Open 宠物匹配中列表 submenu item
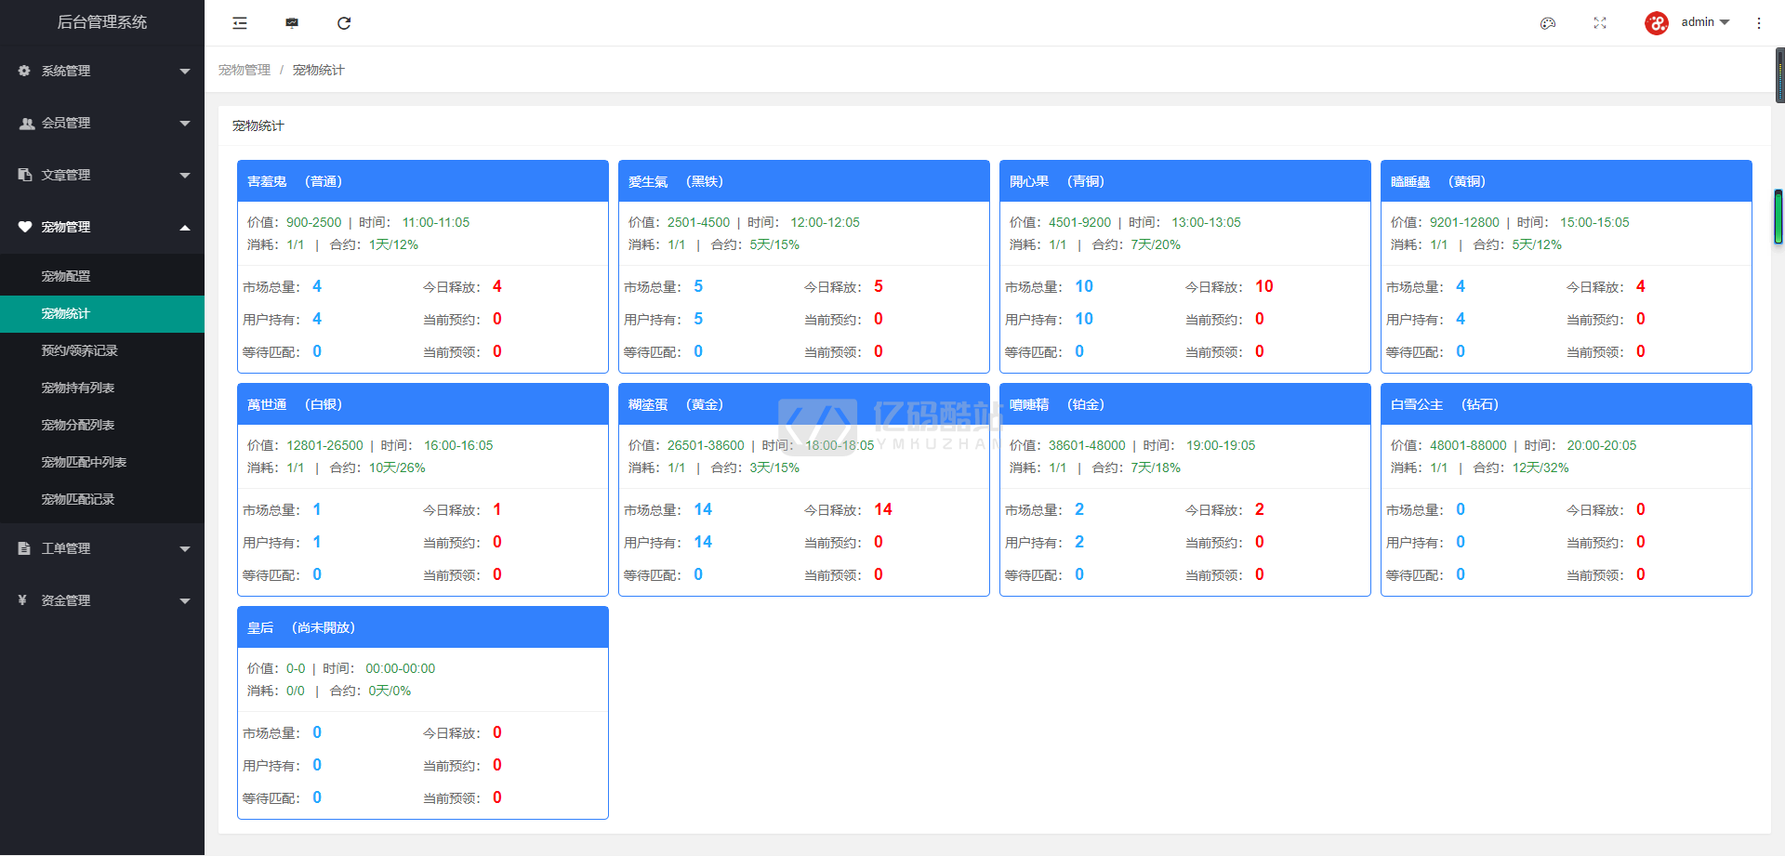1785x856 pixels. click(x=102, y=462)
